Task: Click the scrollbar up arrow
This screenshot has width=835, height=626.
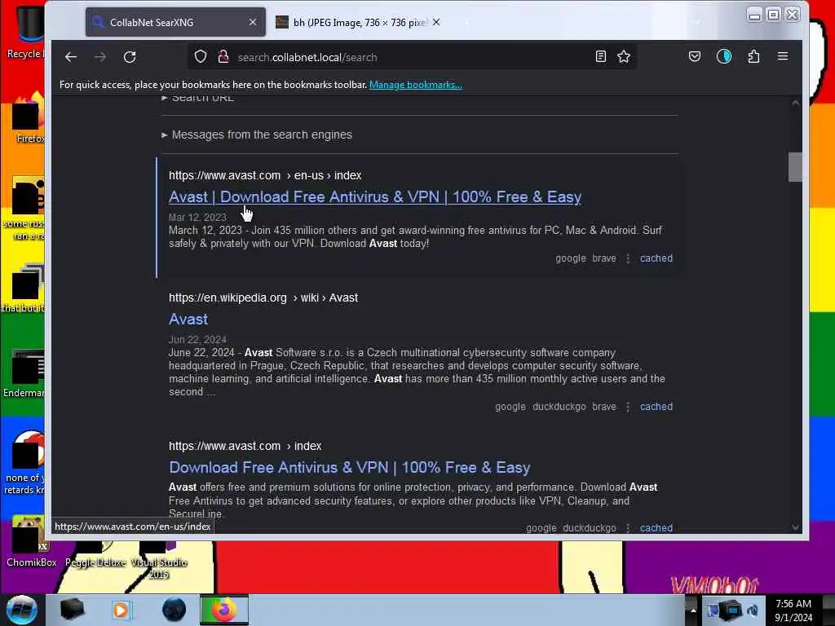Action: click(x=795, y=103)
